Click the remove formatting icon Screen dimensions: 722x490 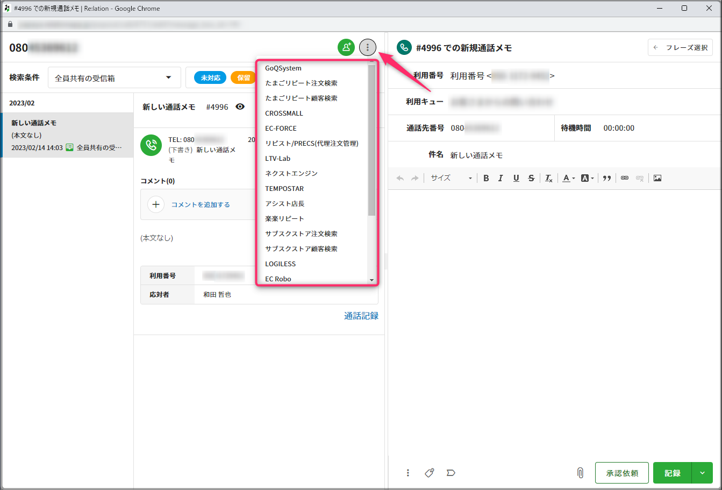548,178
